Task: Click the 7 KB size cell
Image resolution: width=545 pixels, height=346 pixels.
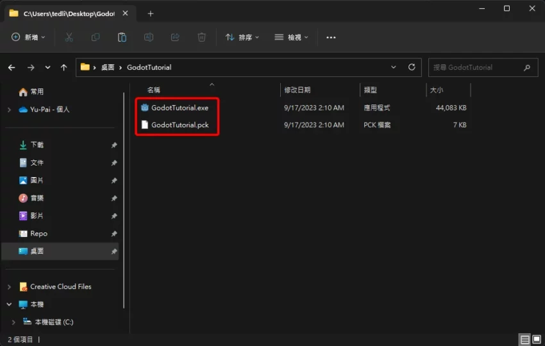Action: pyautogui.click(x=460, y=125)
